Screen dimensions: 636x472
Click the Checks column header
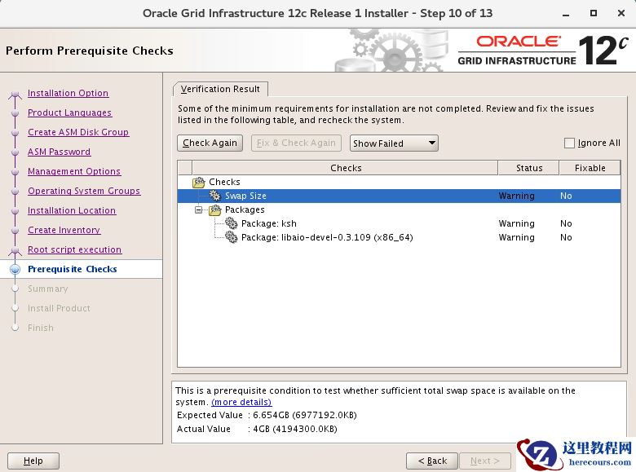click(345, 168)
